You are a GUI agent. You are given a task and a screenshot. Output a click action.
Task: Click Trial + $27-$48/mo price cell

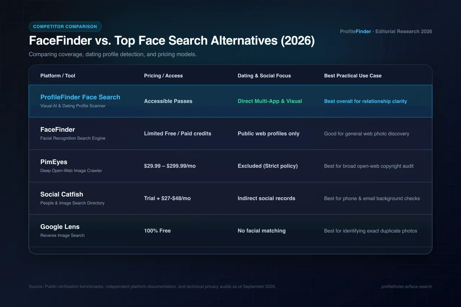click(x=167, y=198)
